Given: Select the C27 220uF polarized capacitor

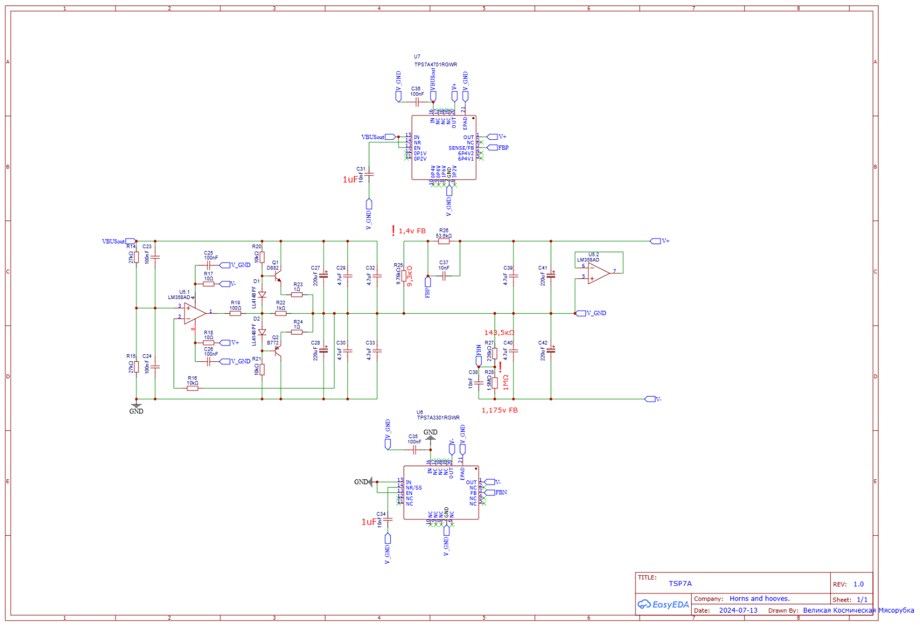Looking at the screenshot, I should [323, 275].
